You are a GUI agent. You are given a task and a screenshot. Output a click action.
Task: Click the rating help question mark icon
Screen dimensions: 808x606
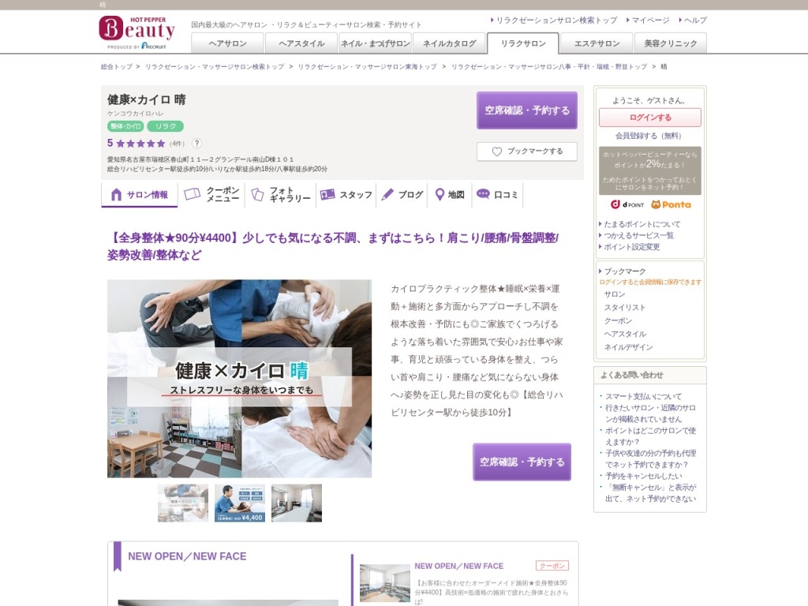point(196,144)
